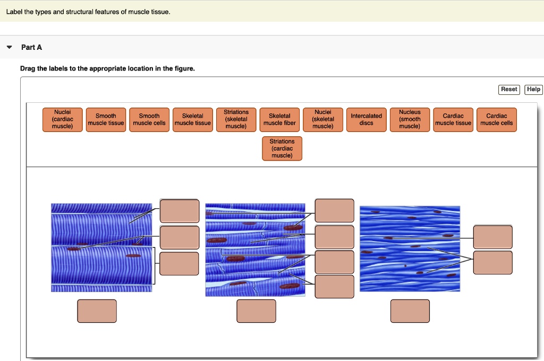Viewport: 544px width, 361px height.
Task: Select the 'Cardiac muscle tissue' label
Action: pos(453,120)
